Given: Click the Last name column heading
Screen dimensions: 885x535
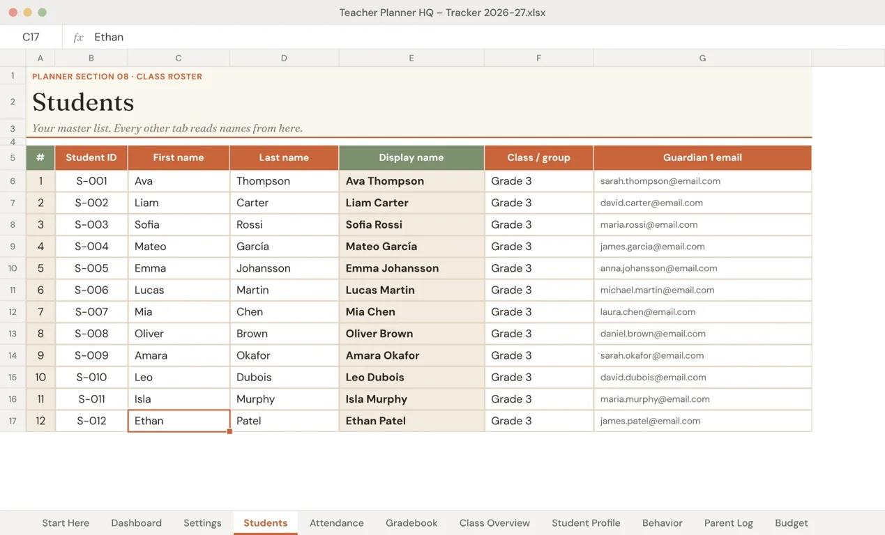Looking at the screenshot, I should [284, 157].
